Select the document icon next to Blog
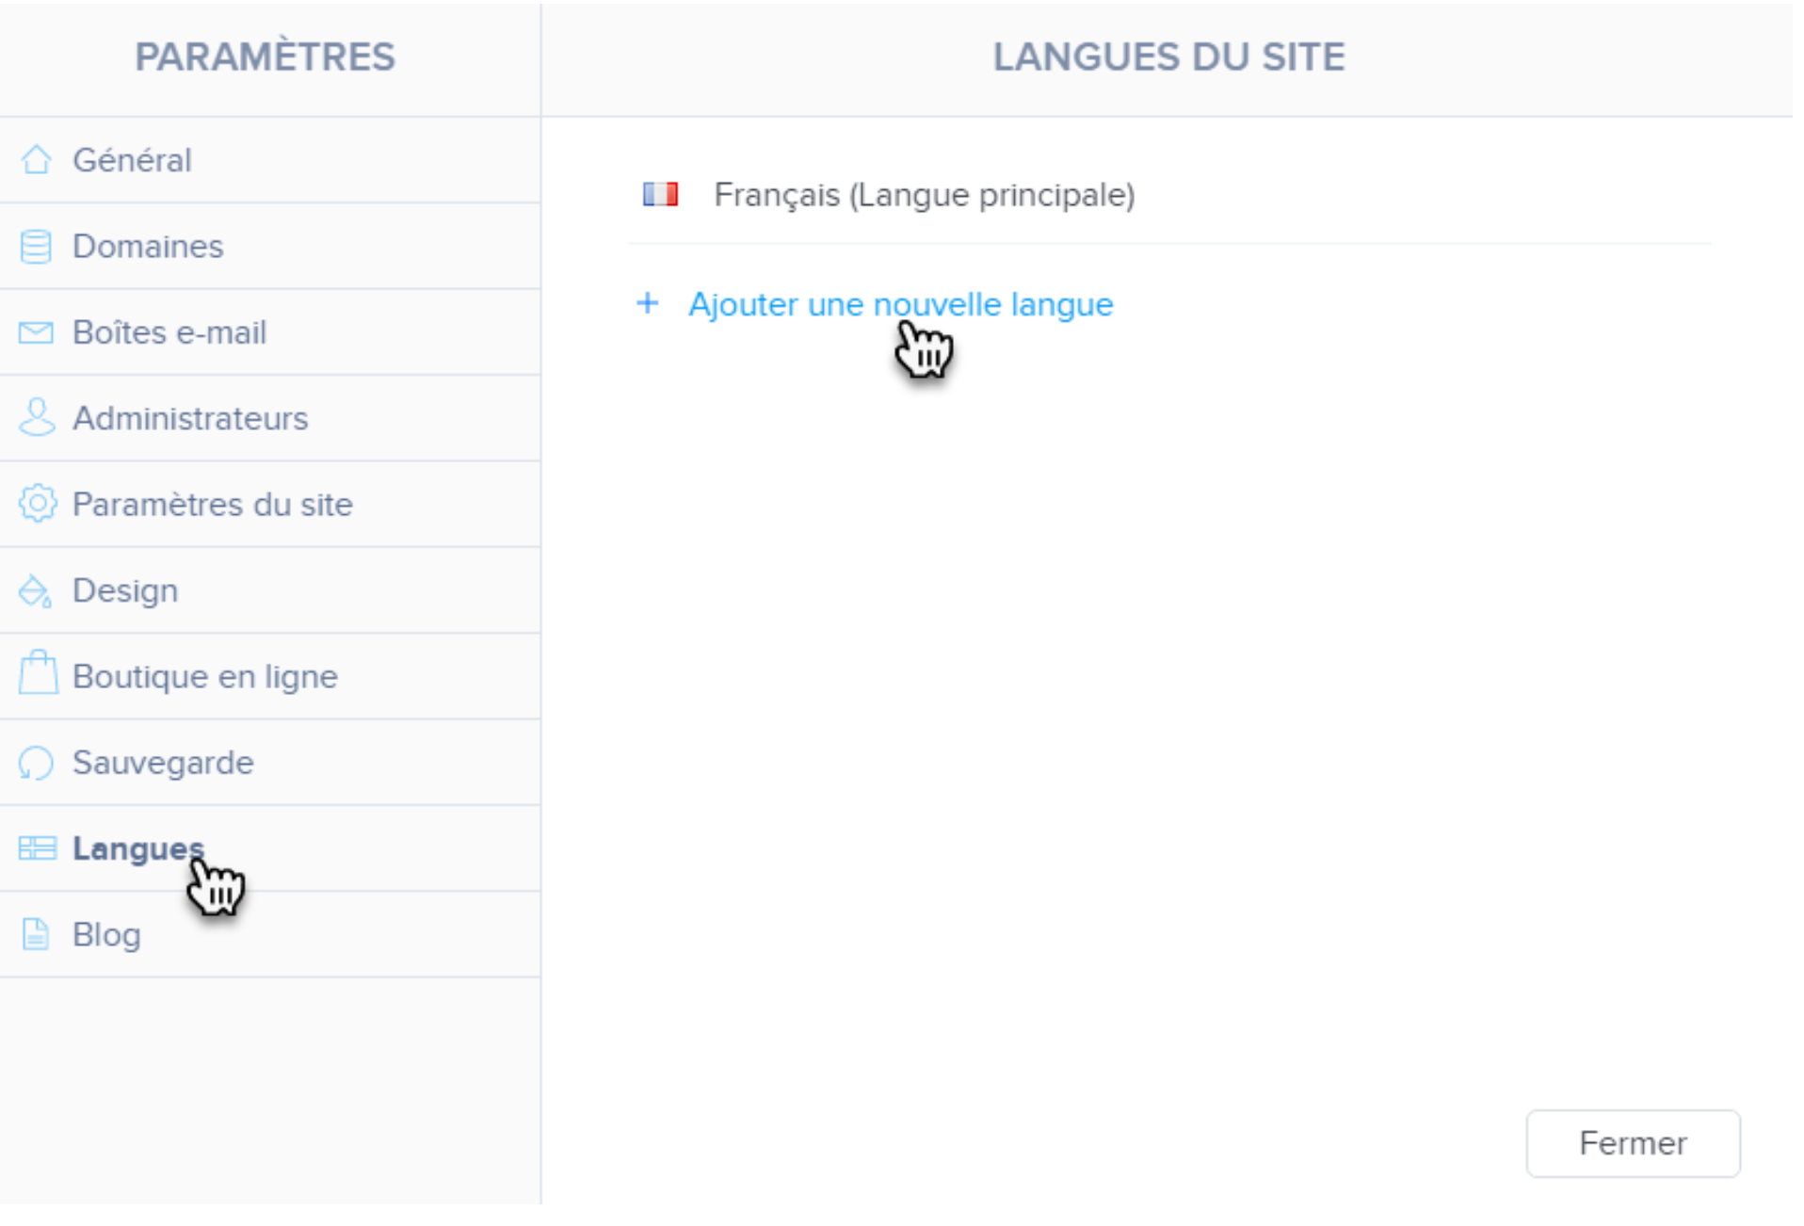Viewport: 1804px width, 1226px height. click(36, 934)
